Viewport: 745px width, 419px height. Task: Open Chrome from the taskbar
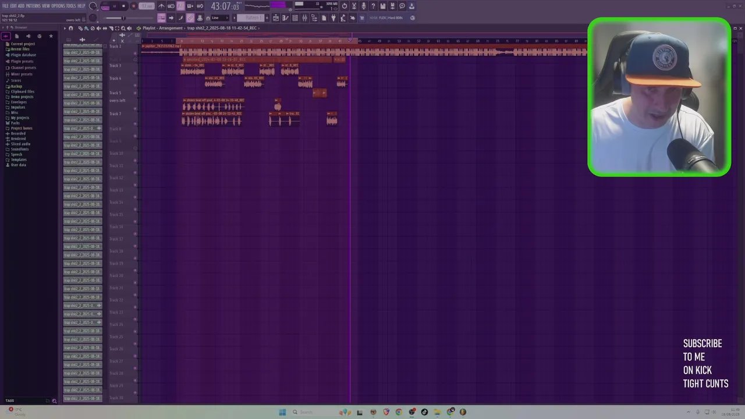coord(399,412)
